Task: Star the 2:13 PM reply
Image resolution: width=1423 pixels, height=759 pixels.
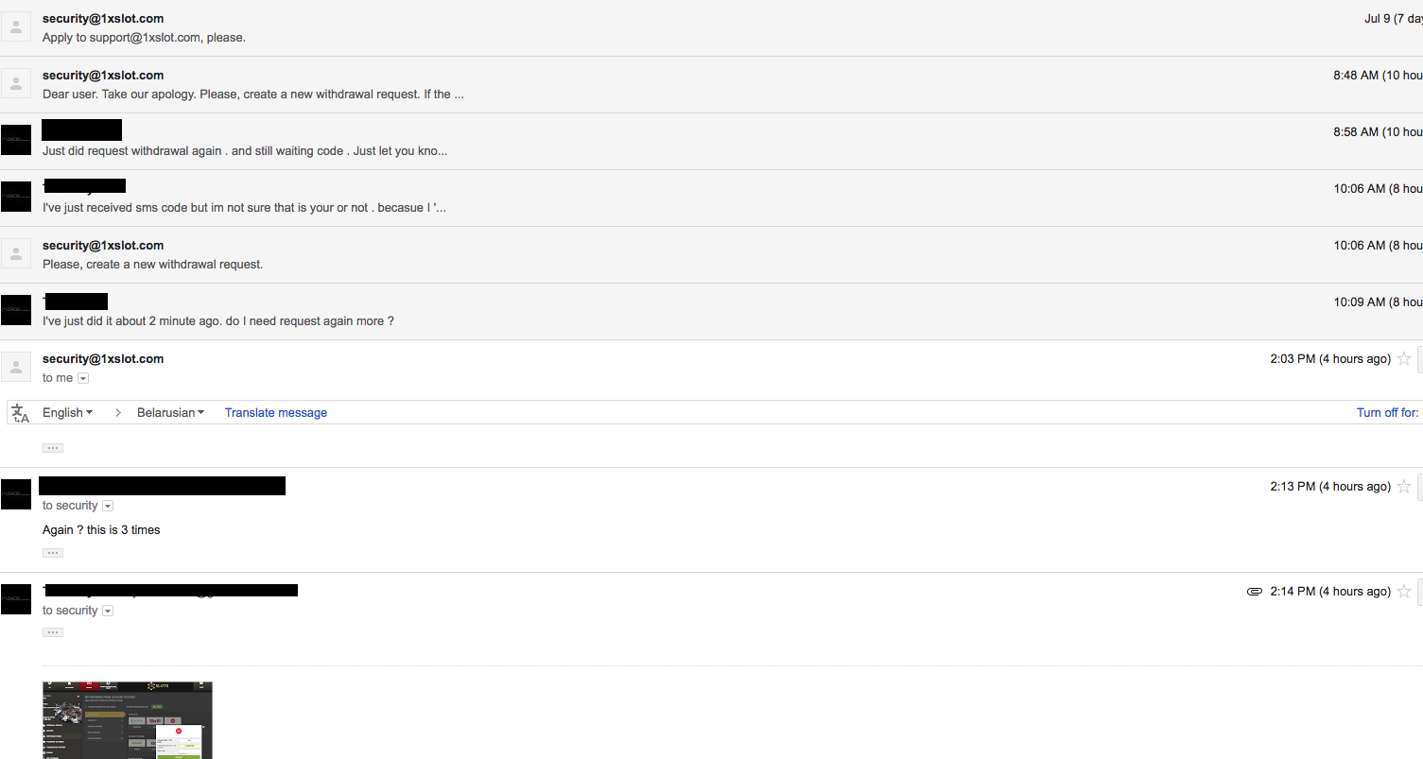Action: pos(1404,486)
